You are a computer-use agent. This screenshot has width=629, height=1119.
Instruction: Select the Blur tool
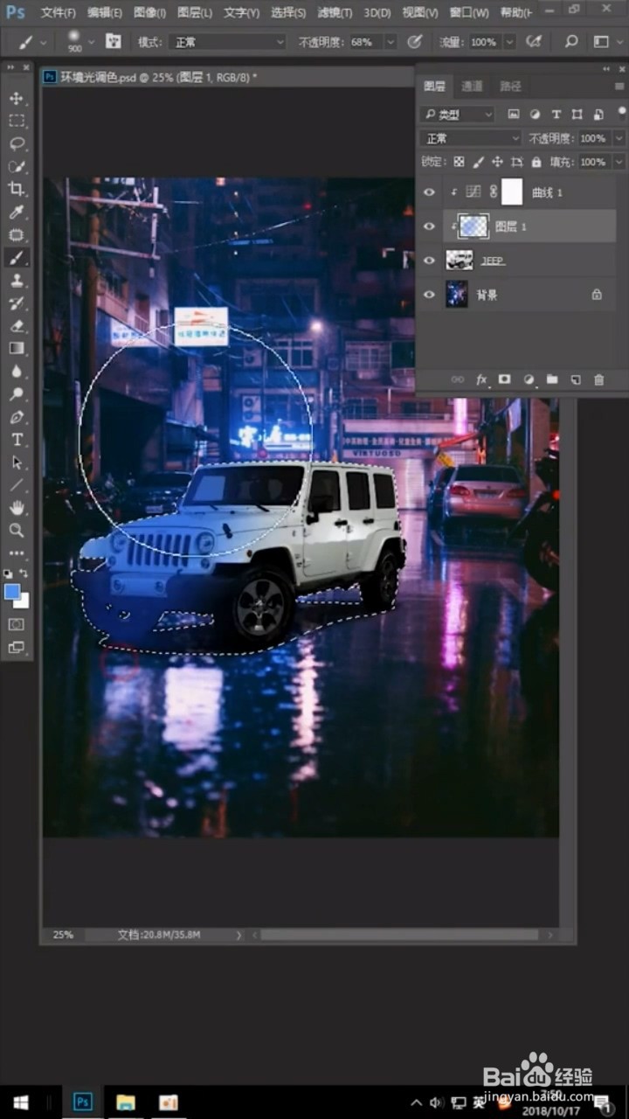(17, 371)
